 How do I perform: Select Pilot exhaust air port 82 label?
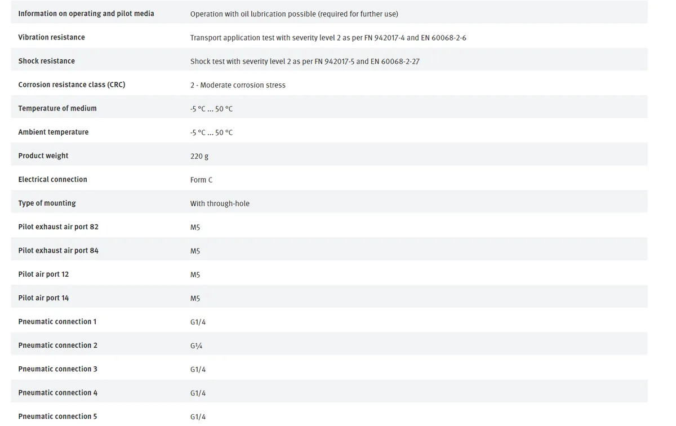click(58, 227)
